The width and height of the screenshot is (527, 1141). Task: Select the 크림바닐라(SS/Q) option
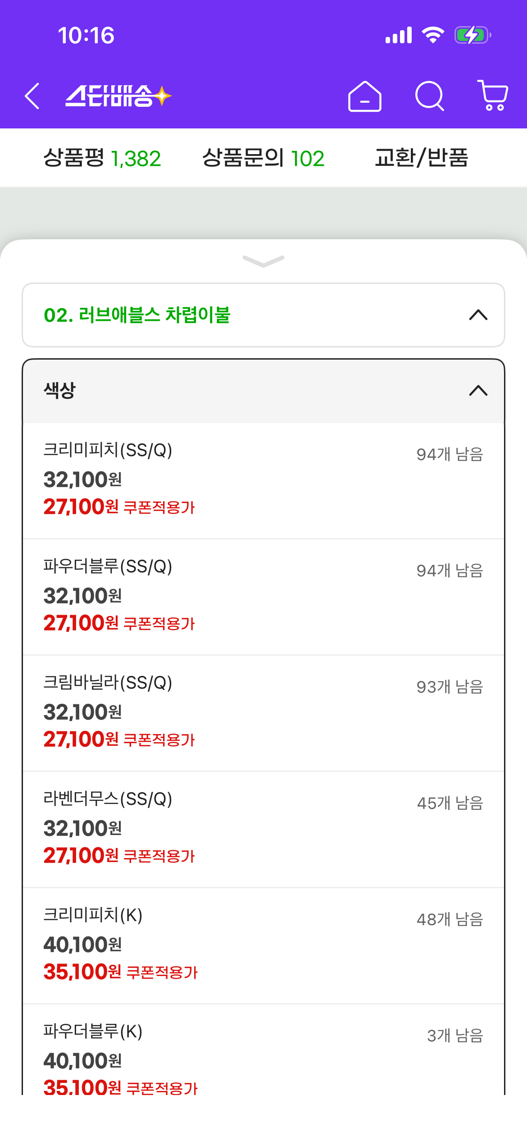(x=263, y=713)
